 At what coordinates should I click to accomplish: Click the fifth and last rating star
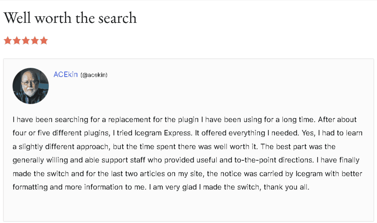click(44, 40)
